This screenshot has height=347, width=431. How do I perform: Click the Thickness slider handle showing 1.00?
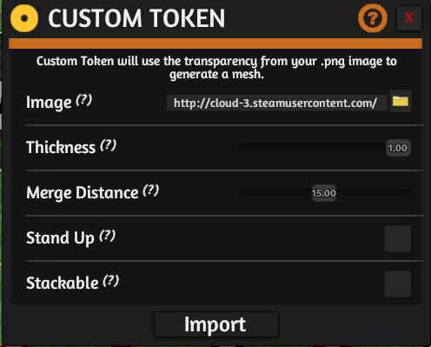(x=398, y=148)
